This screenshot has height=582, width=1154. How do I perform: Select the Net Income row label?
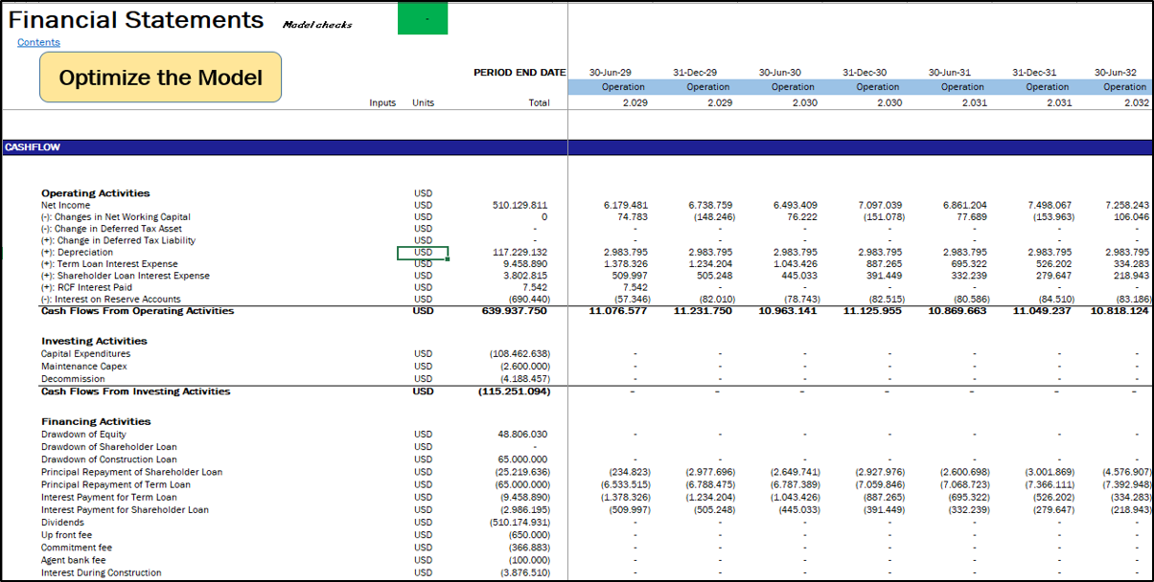pyautogui.click(x=65, y=205)
